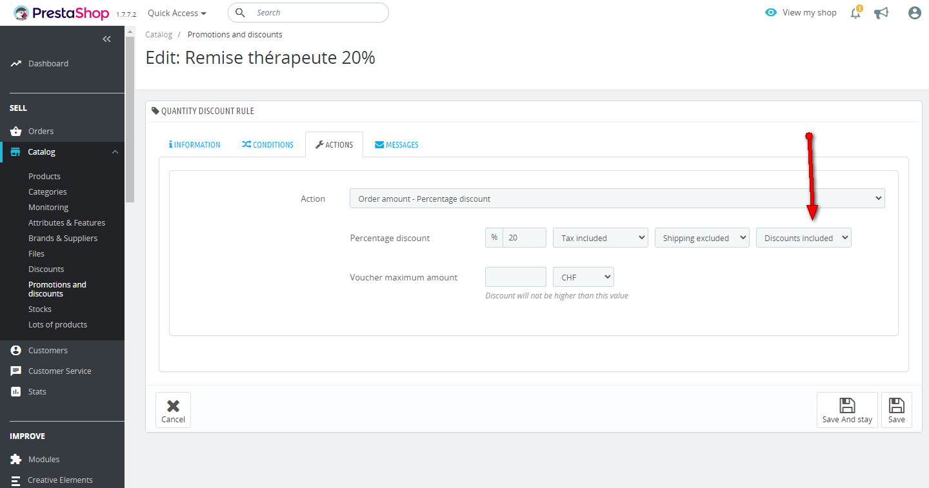Click the Save floppy disk button
The image size is (929, 488).
point(896,410)
